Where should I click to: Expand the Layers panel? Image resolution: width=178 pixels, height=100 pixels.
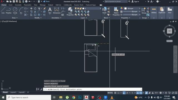coord(84,18)
